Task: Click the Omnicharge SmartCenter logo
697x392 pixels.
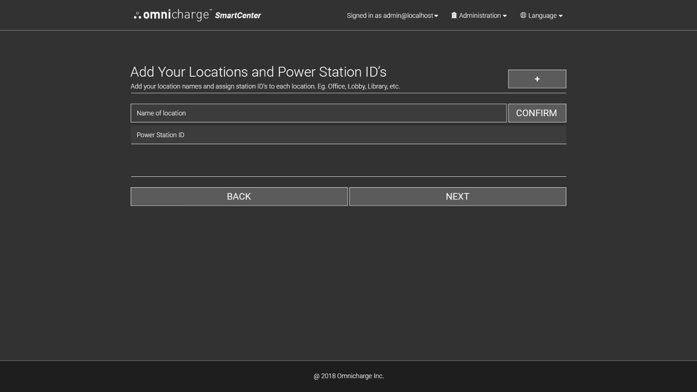Action: 197,15
